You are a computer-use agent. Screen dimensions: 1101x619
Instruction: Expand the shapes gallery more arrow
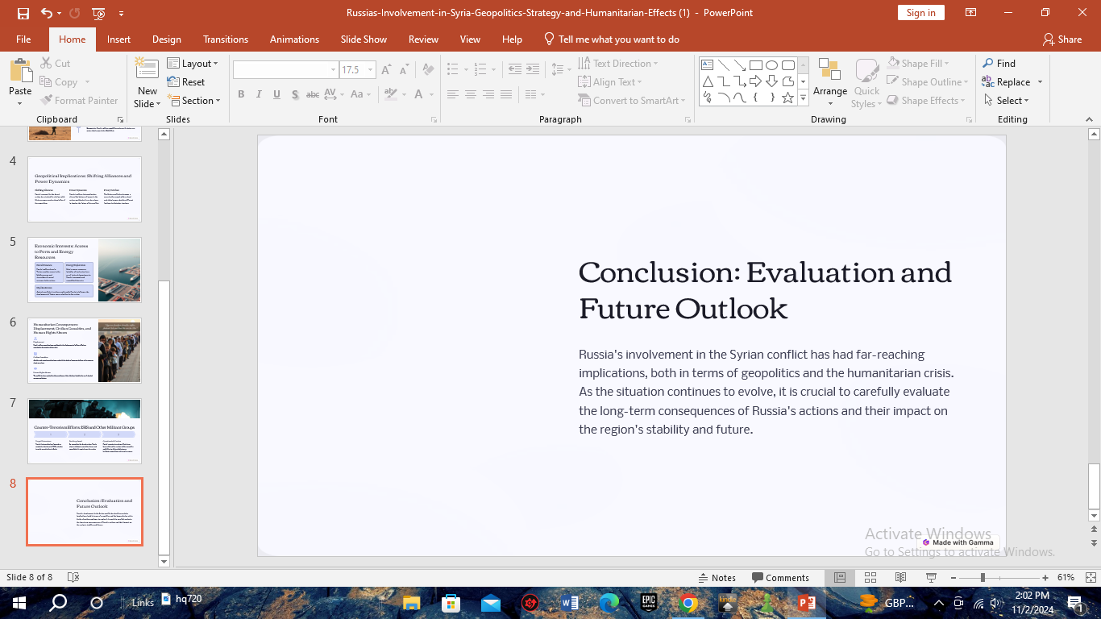click(x=803, y=98)
